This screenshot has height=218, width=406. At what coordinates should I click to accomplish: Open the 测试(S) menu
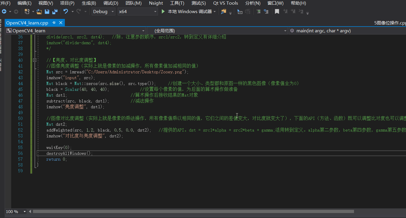tap(199, 3)
